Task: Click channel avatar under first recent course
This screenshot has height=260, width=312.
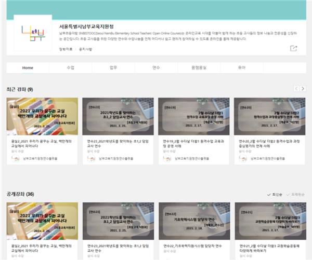Action: pyautogui.click(x=16, y=158)
